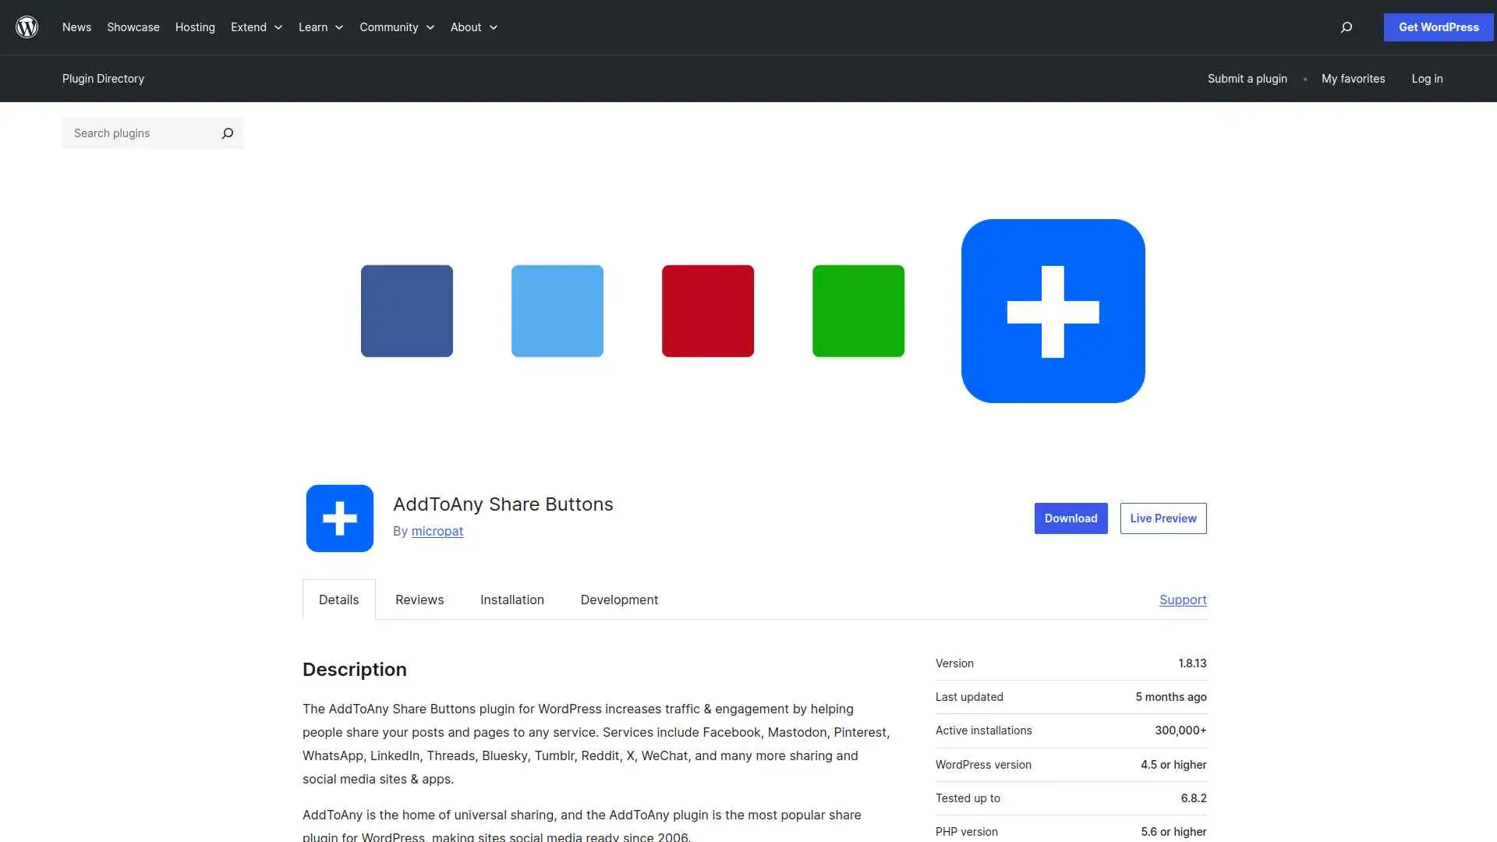Click the large blue plus banner image
1497x842 pixels.
[1053, 310]
